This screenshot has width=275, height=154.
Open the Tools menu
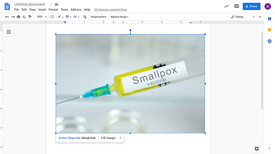64,9
